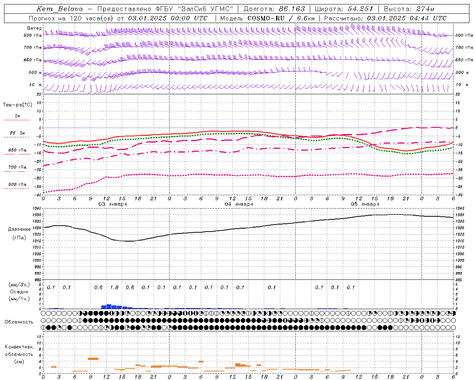Select the 'Давление' pressure panel label
The width and height of the screenshot is (475, 380).
pyautogui.click(x=19, y=229)
